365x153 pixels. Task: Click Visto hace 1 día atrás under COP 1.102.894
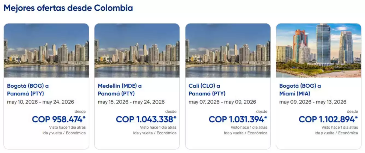[x=340, y=127]
